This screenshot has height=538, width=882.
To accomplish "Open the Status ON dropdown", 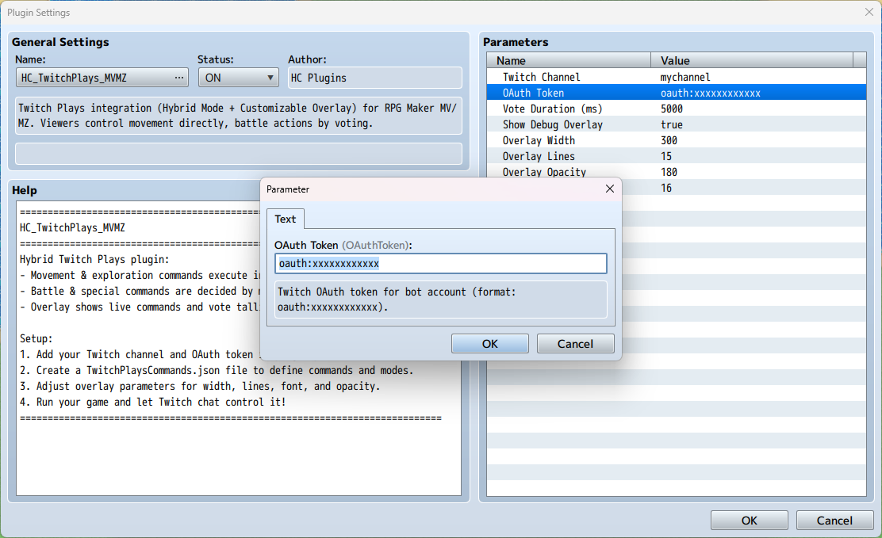I will 239,78.
